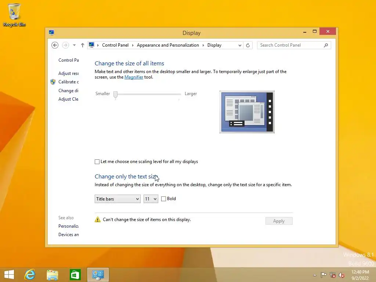
Task: Expand the arrow before Control Panel breadcrumb
Action: click(98, 45)
